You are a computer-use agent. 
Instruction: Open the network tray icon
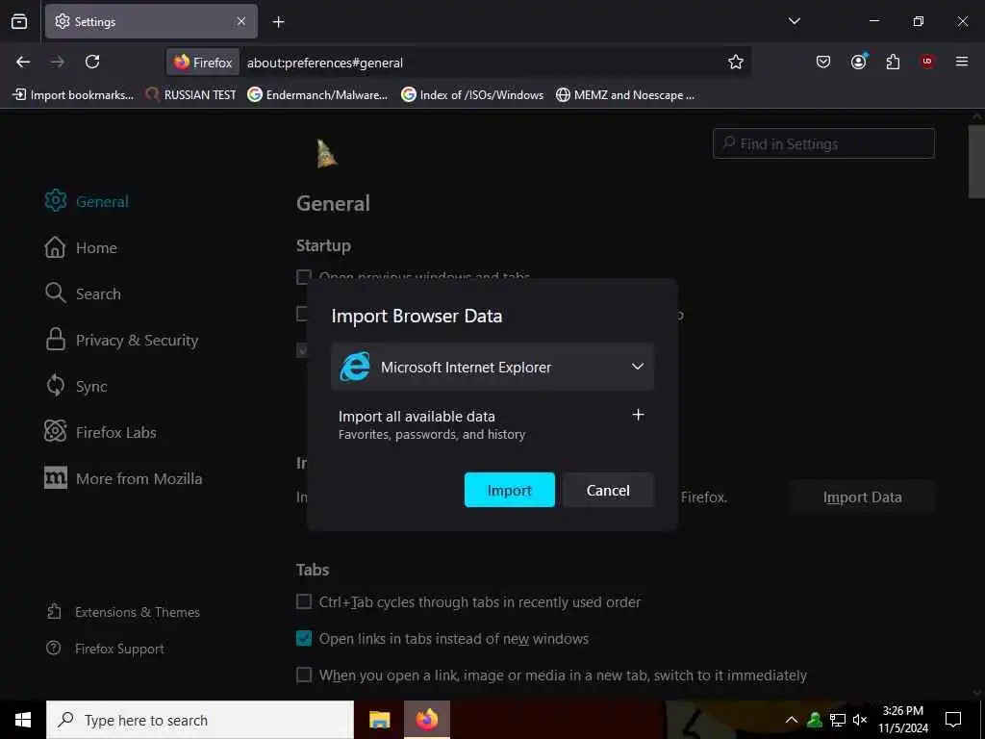coord(838,720)
